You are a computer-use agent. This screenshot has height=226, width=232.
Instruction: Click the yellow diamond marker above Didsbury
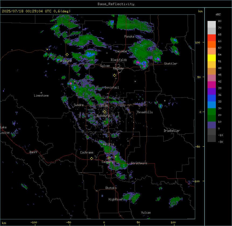coord(104,112)
